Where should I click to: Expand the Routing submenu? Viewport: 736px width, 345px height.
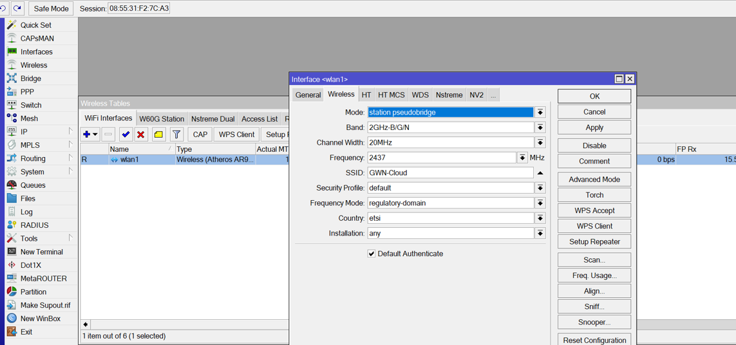click(x=70, y=158)
